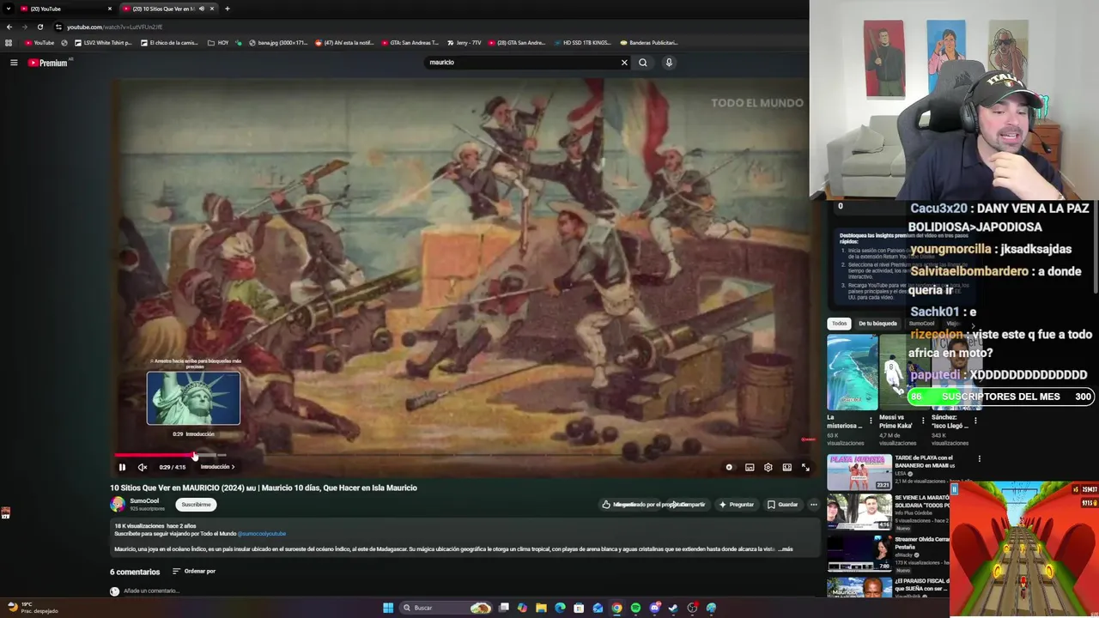
Task: Open the @sumocoolyoutube link in description
Action: (x=262, y=534)
